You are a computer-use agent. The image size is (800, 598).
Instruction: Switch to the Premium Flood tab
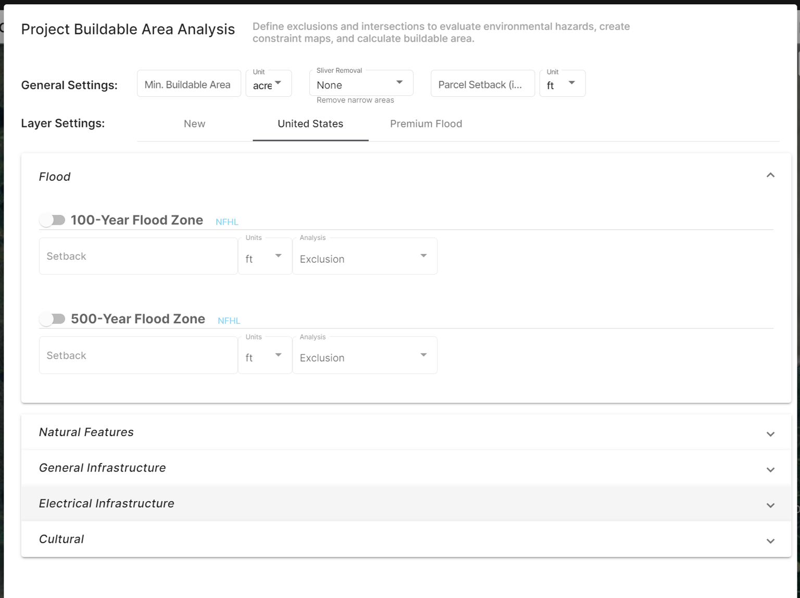[x=426, y=124]
